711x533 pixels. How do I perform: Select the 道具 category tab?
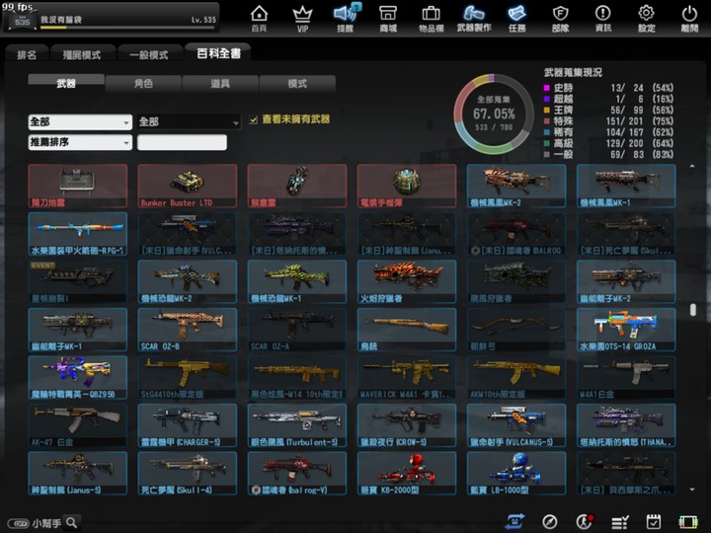(x=220, y=84)
